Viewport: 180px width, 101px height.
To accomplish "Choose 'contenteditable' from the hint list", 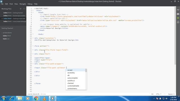I will point(75,86).
